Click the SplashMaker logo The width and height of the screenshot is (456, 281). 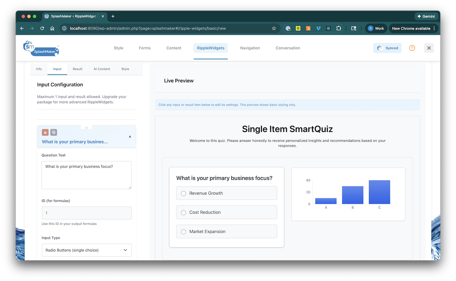coord(41,48)
